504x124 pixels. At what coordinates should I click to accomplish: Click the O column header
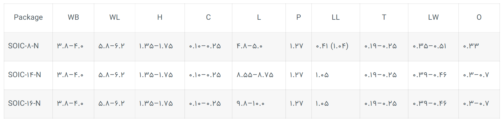click(x=479, y=17)
